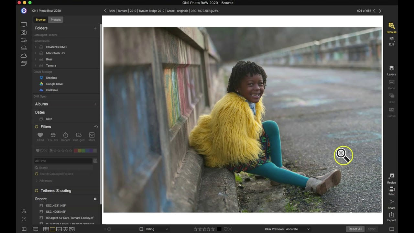Apply the Liked quick filter

[40, 137]
